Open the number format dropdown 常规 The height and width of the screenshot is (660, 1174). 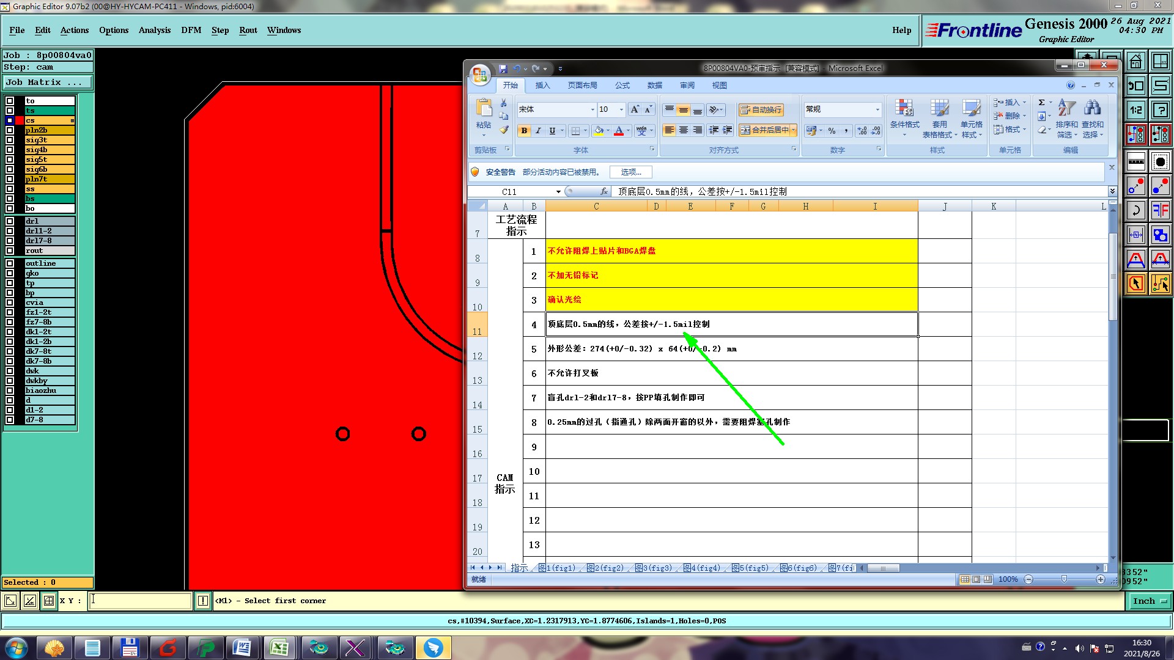[877, 109]
